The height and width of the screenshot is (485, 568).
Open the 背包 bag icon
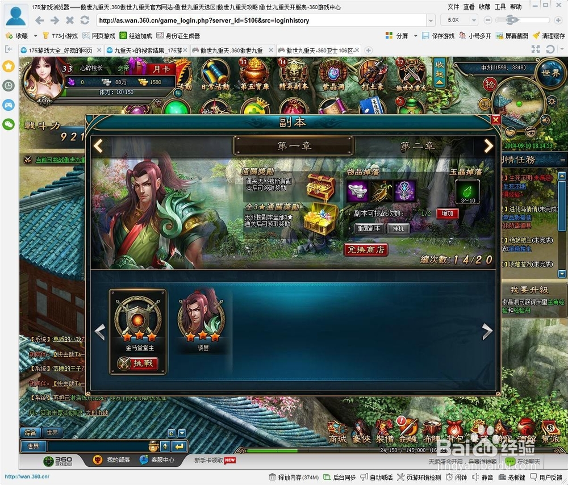[x=456, y=433]
